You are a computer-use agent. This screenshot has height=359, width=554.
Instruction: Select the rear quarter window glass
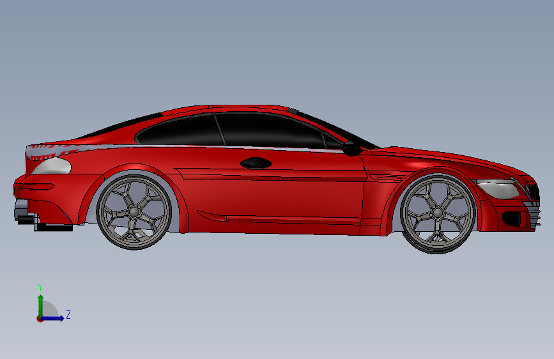(x=181, y=130)
